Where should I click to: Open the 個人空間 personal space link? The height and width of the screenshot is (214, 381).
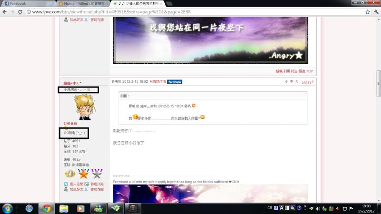point(77,184)
